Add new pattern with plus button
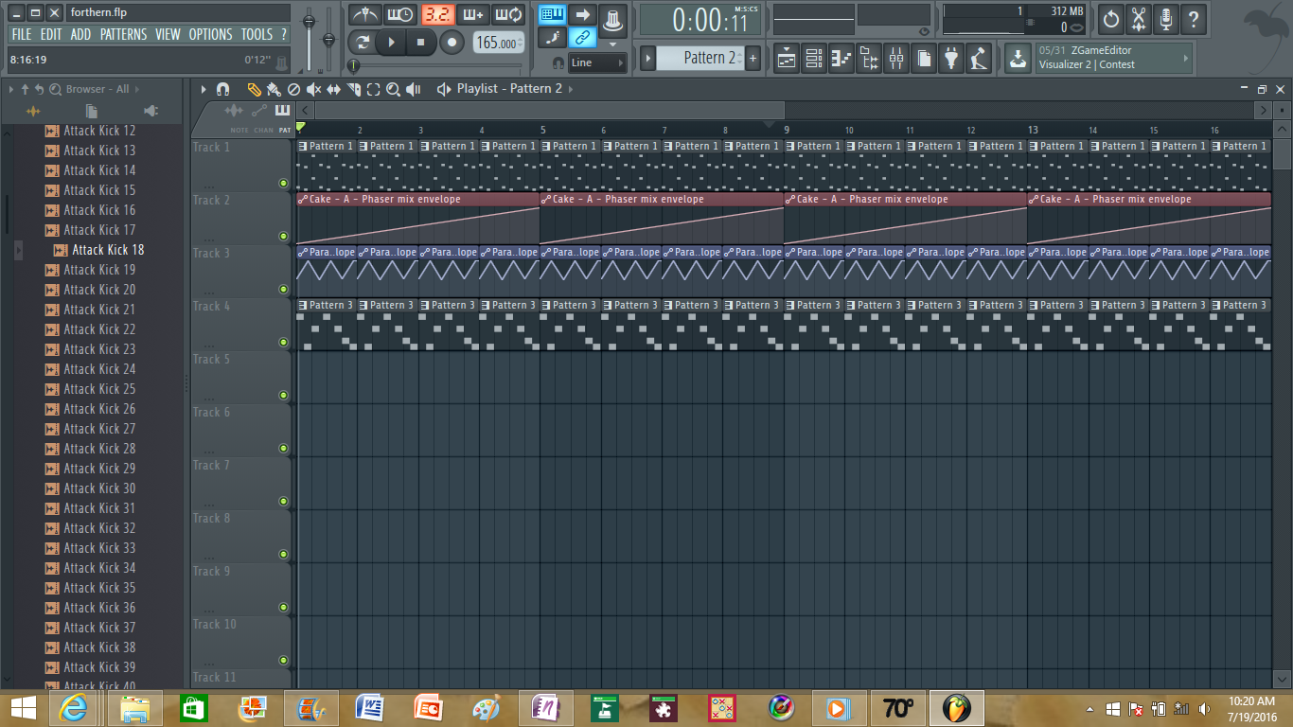This screenshot has width=1293, height=727. (x=753, y=58)
